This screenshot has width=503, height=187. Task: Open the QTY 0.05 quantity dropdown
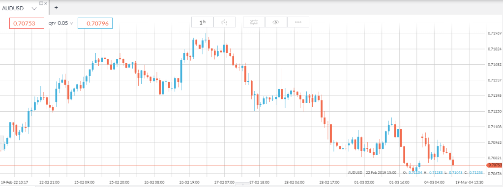pos(60,23)
